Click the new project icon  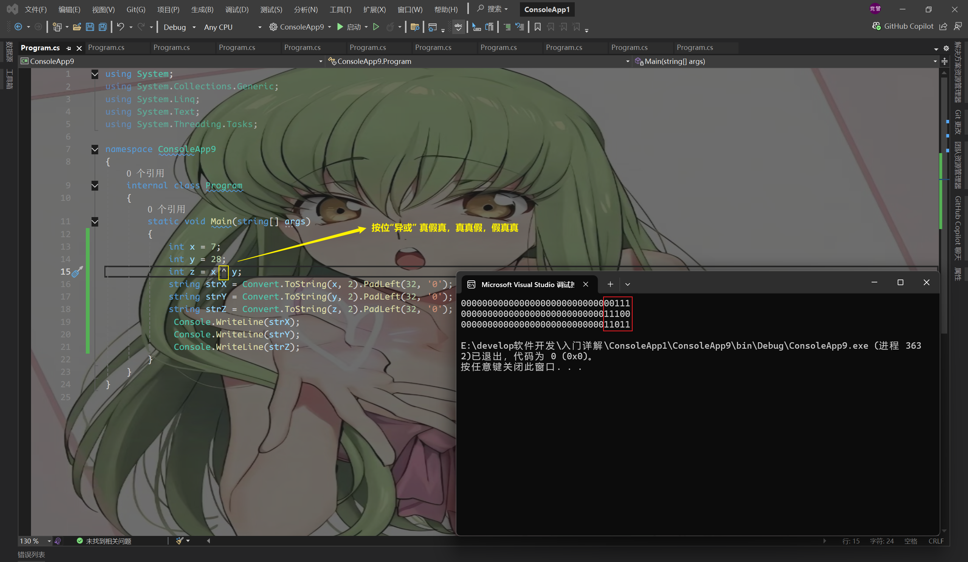pos(57,27)
